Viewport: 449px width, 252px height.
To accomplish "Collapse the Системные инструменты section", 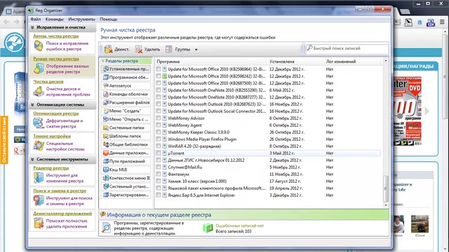I will pos(32,159).
